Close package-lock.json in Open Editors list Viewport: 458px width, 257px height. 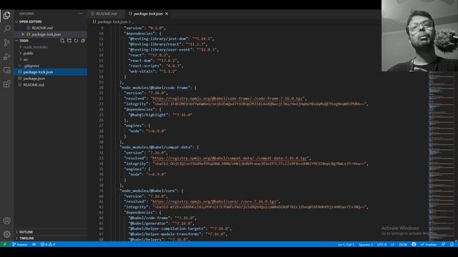point(23,34)
